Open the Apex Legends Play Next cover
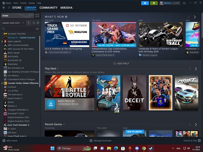Screen dimensions: 203x152 (109, 93)
